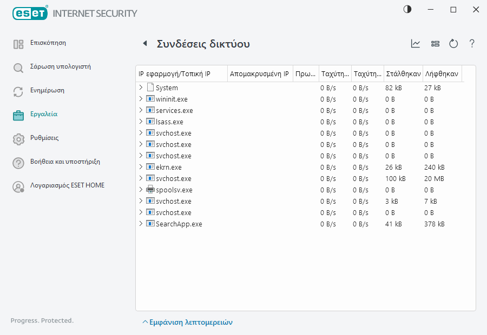Select the lsass.exe row

pos(169,122)
